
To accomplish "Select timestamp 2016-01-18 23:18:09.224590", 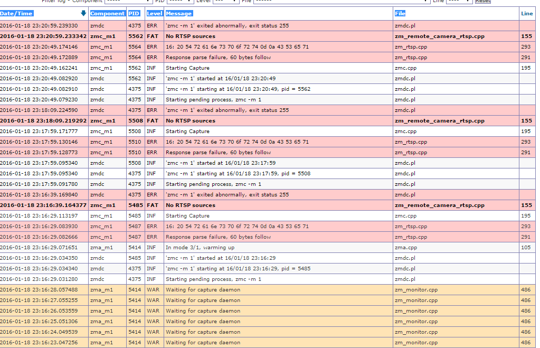I will pos(39,110).
